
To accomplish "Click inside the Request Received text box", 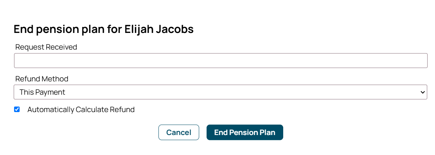I will [x=221, y=61].
